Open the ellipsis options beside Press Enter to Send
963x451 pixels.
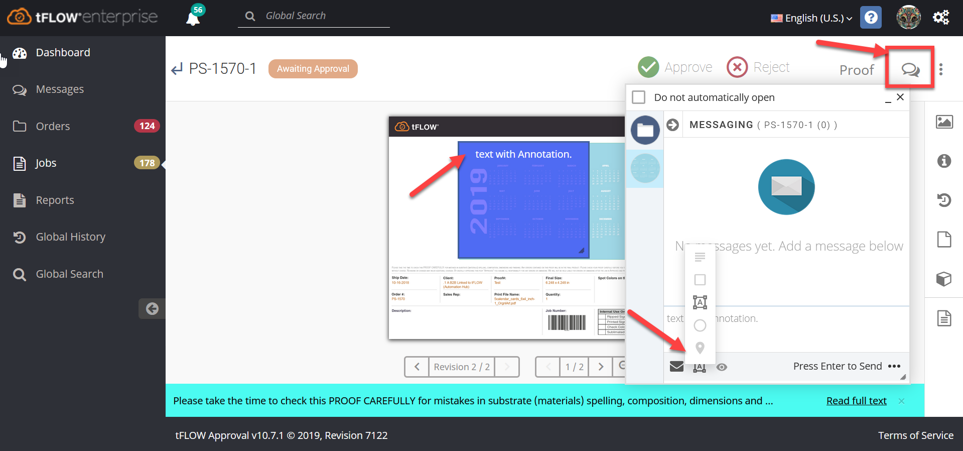(894, 366)
